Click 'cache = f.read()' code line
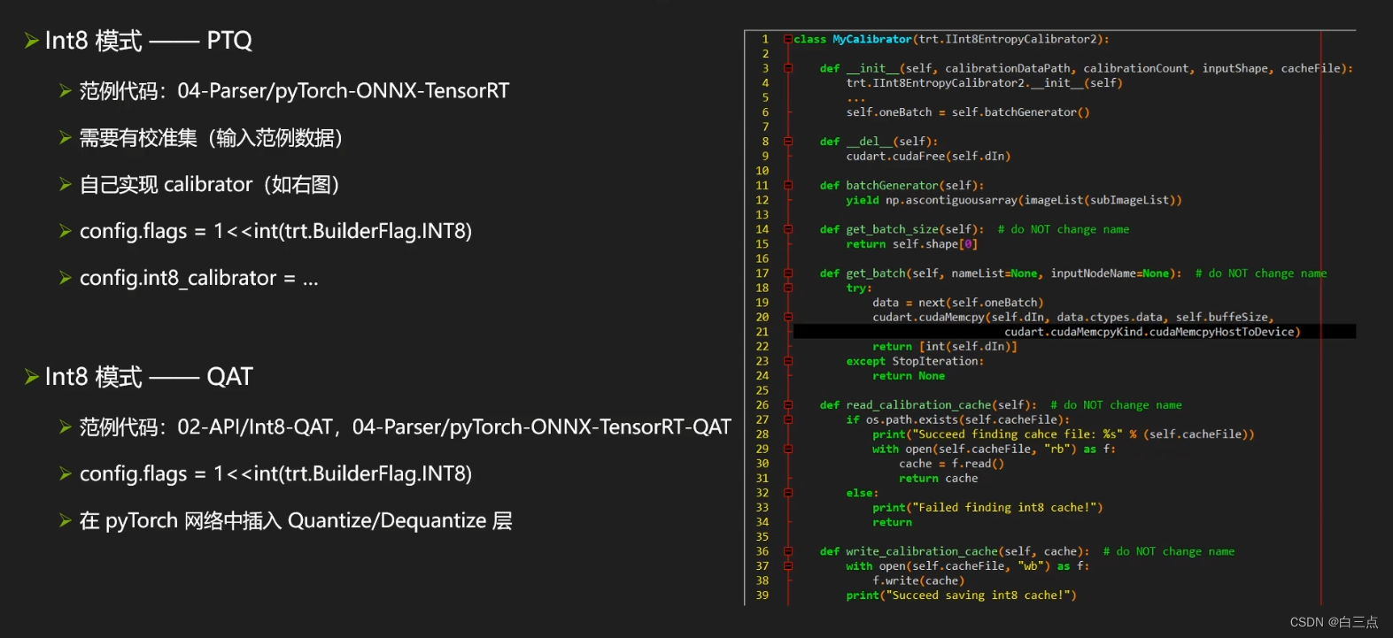The height and width of the screenshot is (638, 1393). (x=951, y=464)
